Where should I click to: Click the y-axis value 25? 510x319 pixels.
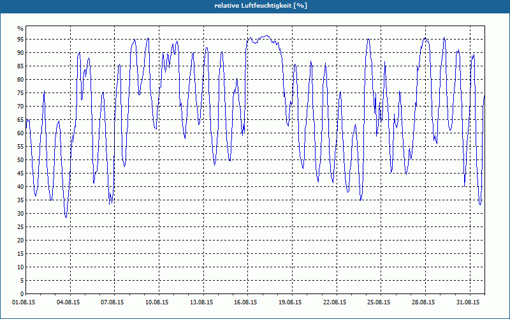click(20, 227)
